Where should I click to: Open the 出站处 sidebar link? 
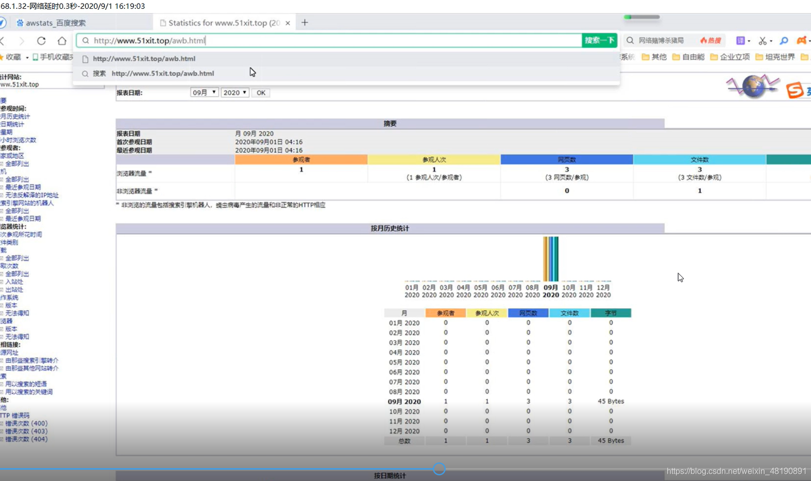(14, 290)
